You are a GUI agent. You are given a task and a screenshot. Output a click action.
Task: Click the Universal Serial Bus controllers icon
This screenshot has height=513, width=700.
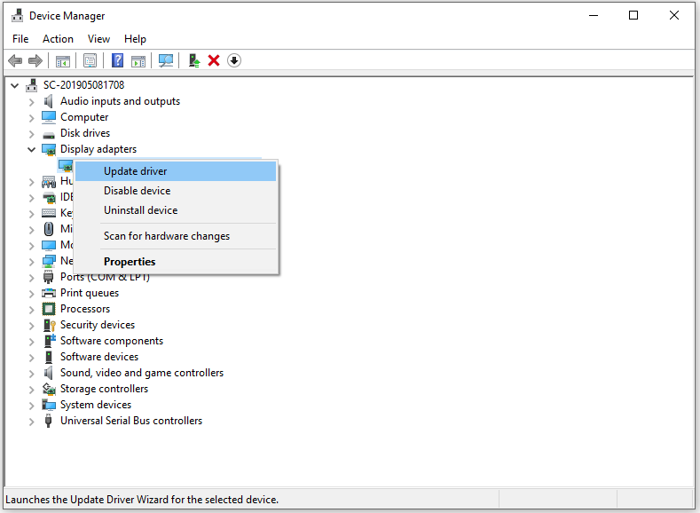coord(48,421)
